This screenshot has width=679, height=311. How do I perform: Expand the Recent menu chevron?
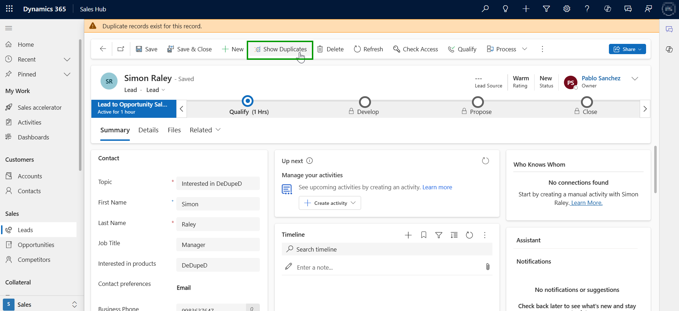click(x=67, y=59)
